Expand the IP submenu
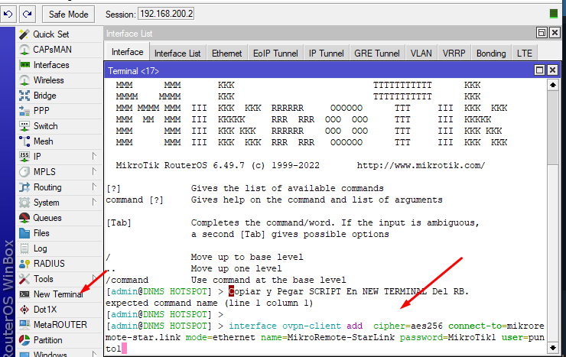 tap(38, 157)
